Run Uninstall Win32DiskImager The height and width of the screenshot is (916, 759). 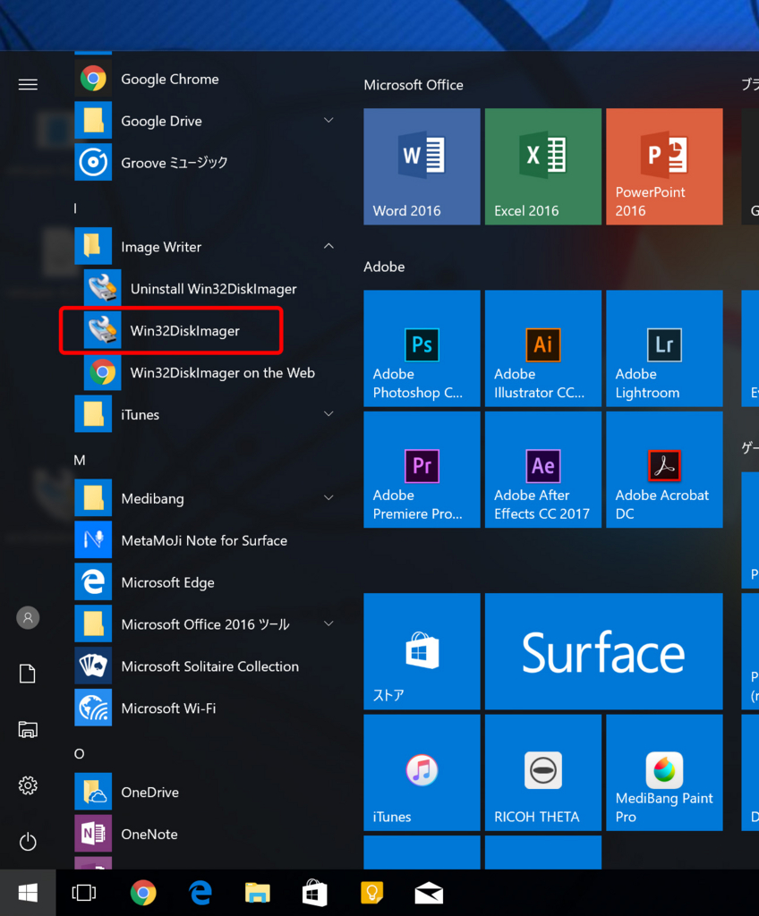[x=205, y=289]
